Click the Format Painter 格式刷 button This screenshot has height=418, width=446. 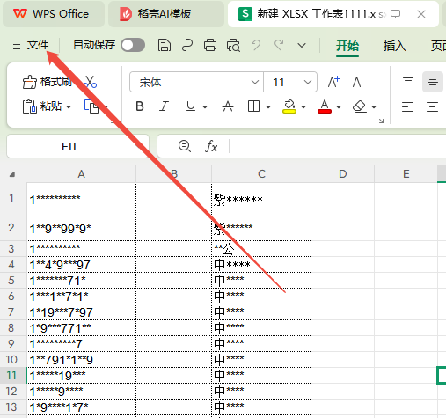click(x=47, y=82)
